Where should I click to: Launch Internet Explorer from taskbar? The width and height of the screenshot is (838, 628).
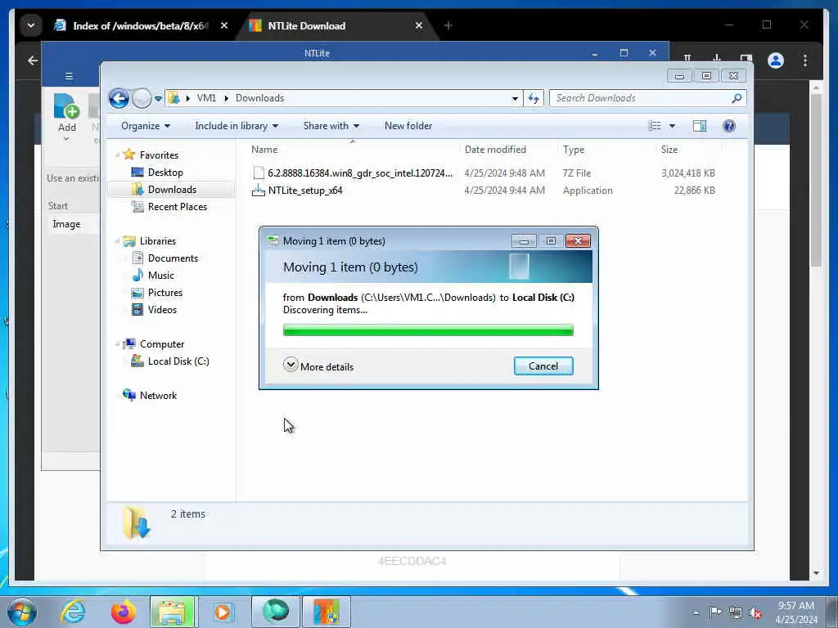(x=73, y=612)
